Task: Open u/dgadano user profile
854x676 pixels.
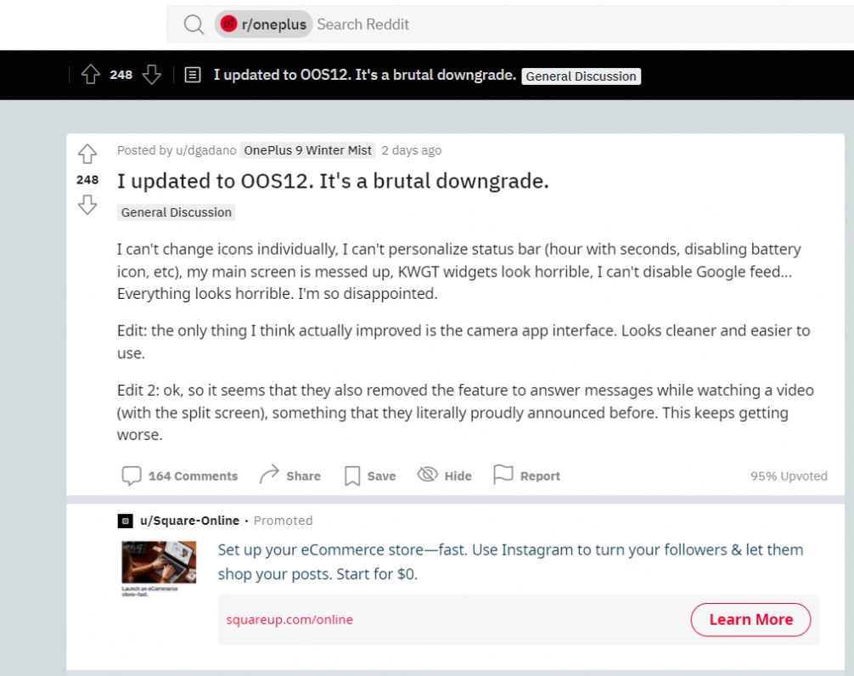Action: click(x=206, y=150)
